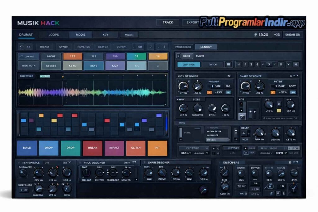Toggle the blue step in the sequencer's first column
This screenshot has height=212, width=318.
(x=23, y=120)
